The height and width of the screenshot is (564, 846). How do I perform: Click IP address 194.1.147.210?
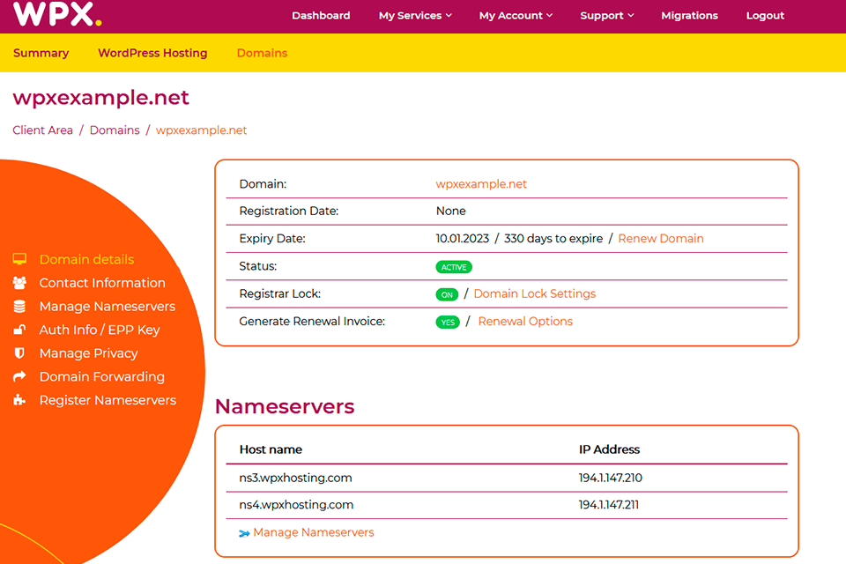pyautogui.click(x=610, y=478)
